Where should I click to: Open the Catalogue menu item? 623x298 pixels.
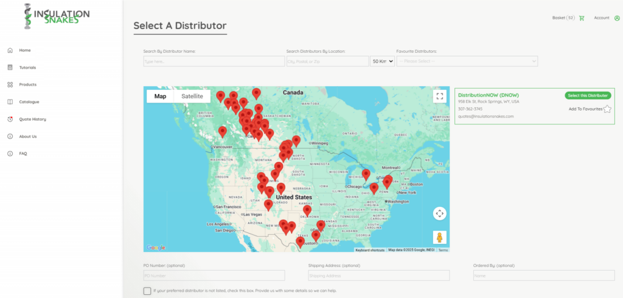click(29, 102)
